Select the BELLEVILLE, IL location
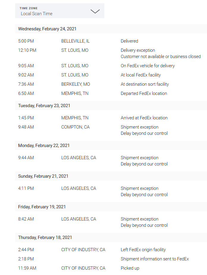The image size is (207, 275). click(75, 41)
